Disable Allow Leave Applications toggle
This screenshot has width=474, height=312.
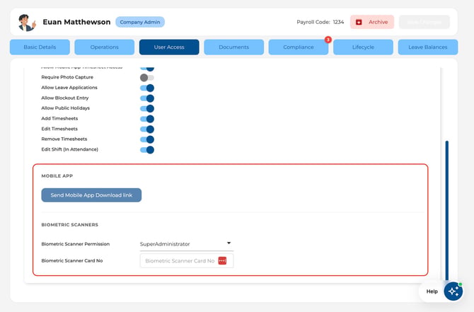pyautogui.click(x=147, y=88)
